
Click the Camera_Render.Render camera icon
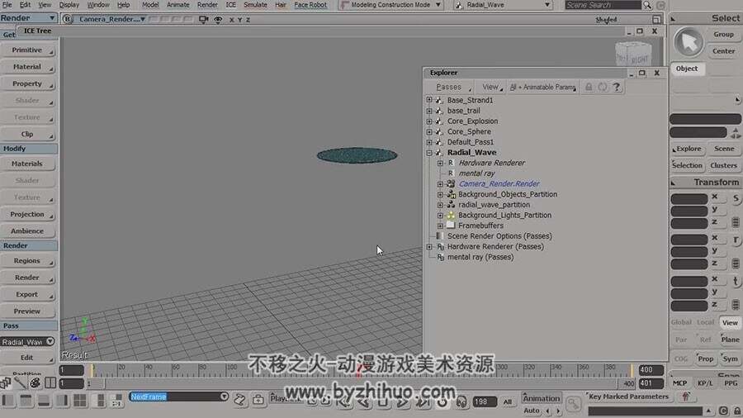pos(451,184)
